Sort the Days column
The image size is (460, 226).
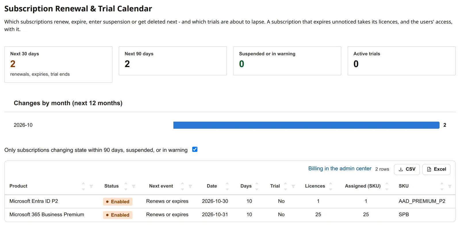click(x=257, y=186)
